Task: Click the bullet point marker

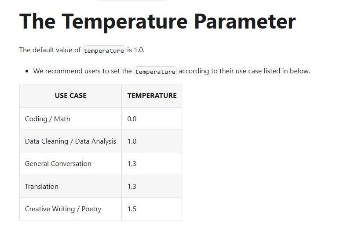Action: click(x=27, y=71)
